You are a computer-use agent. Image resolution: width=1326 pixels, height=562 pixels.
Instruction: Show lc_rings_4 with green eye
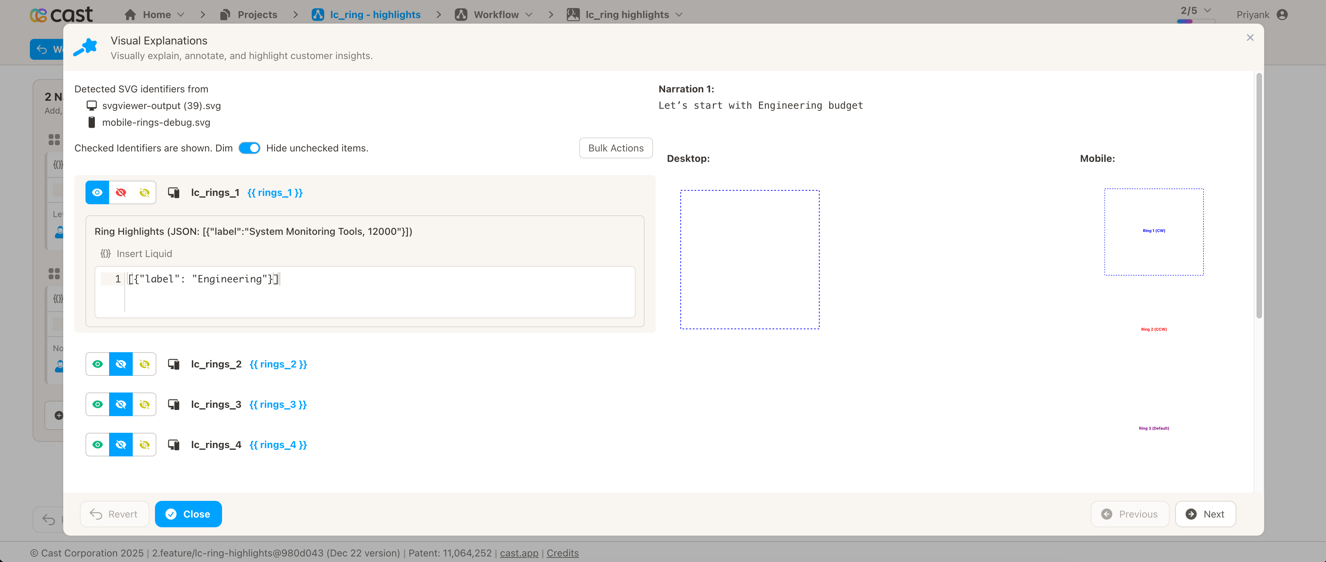coord(97,445)
